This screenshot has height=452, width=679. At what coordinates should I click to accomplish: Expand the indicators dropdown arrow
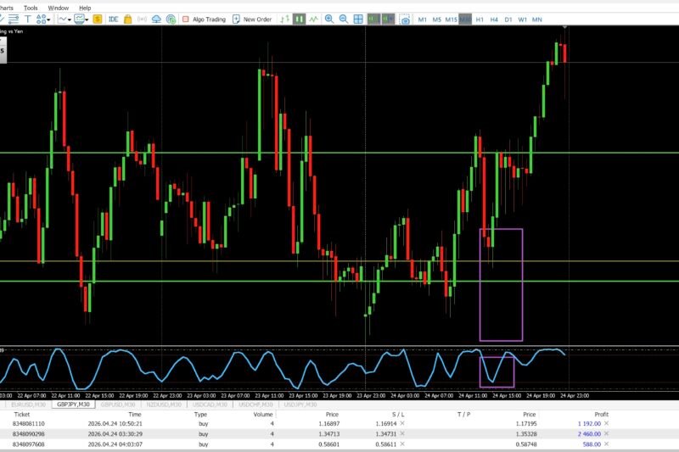pos(87,20)
